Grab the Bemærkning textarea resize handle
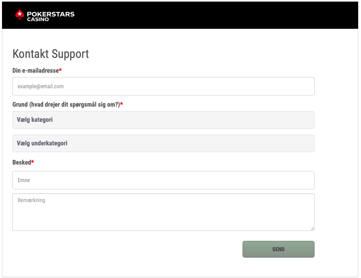 pos(312,228)
